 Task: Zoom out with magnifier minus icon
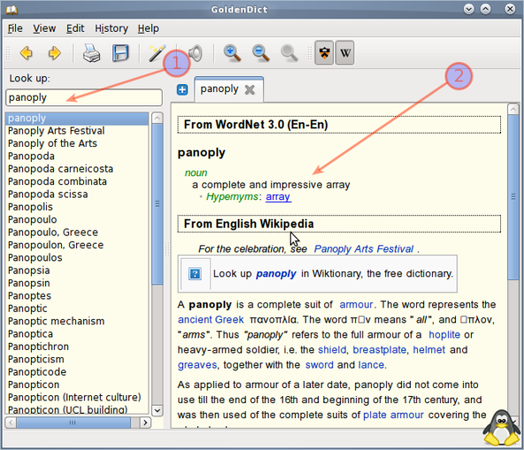pos(261,53)
